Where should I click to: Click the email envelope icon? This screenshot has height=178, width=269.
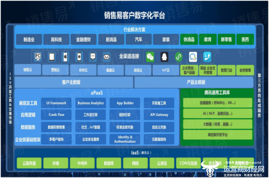coord(106,57)
